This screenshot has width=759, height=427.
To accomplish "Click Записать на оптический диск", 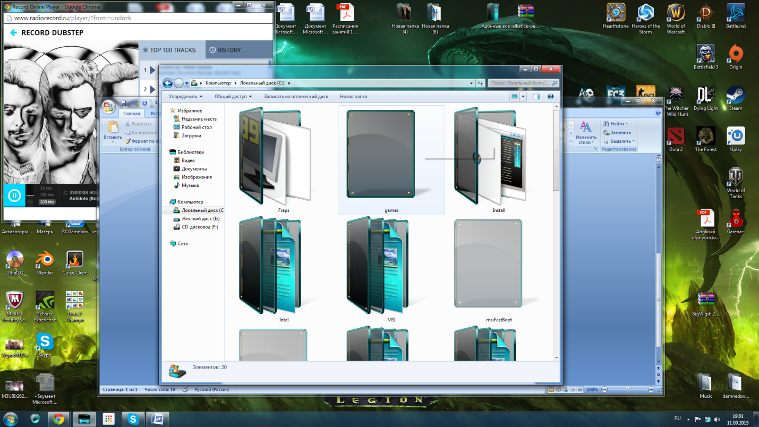I will pos(296,97).
